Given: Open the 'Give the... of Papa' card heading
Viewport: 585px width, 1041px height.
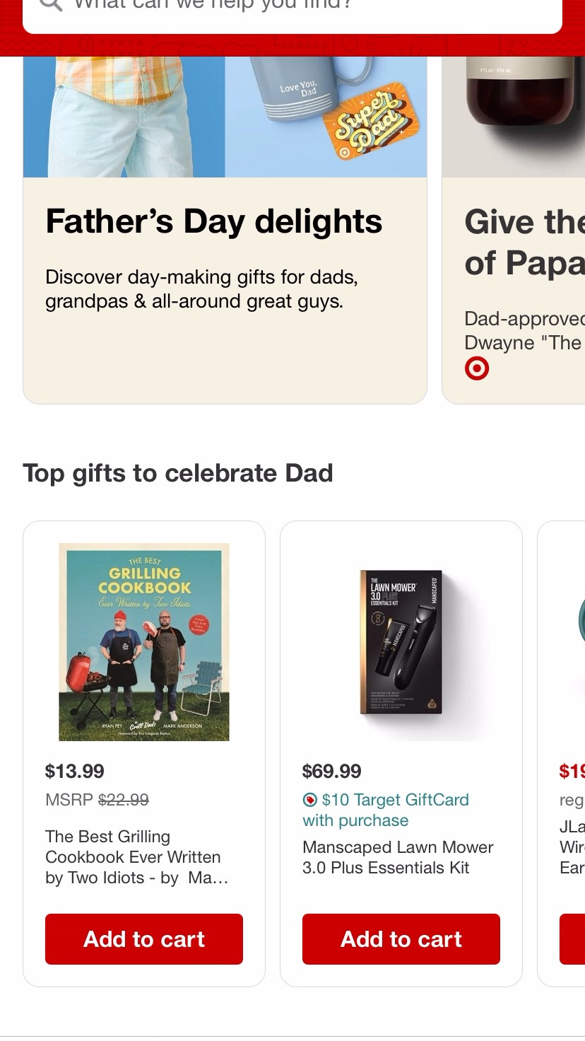Looking at the screenshot, I should (x=524, y=243).
